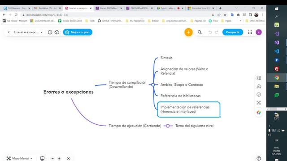Image resolution: width=287 pixels, height=161 pixels.
Task: Select the Erorres o excepciones root node
Action: (x=68, y=92)
